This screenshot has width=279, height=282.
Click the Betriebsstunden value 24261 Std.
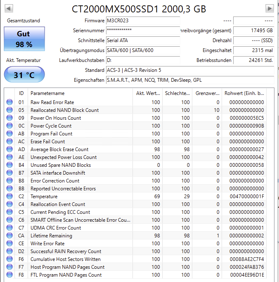pyautogui.click(x=254, y=60)
